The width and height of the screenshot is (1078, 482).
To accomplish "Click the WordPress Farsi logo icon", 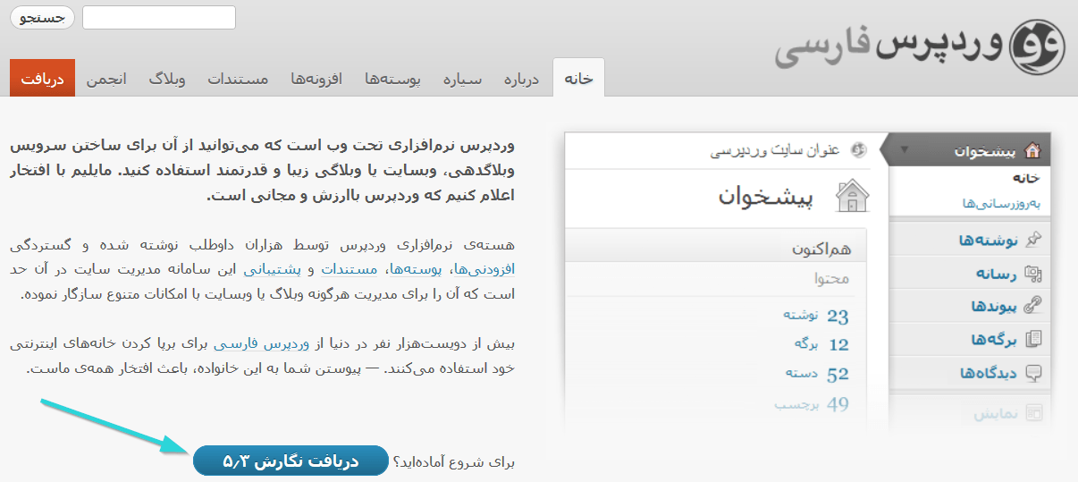I will (1036, 47).
